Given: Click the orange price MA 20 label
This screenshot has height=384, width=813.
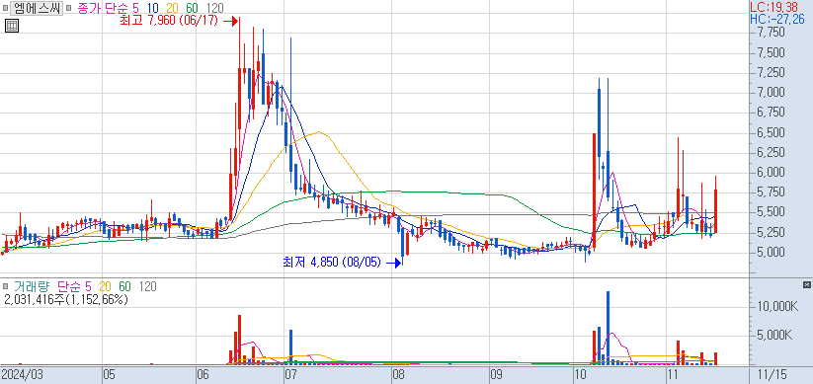Looking at the screenshot, I should tap(173, 8).
